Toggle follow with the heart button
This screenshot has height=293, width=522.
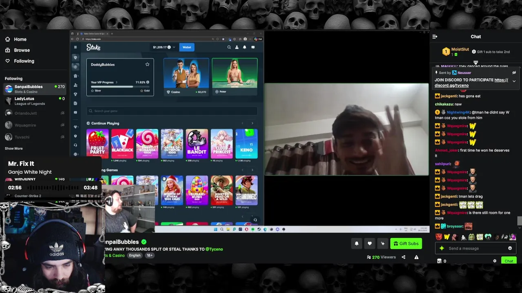(x=369, y=243)
